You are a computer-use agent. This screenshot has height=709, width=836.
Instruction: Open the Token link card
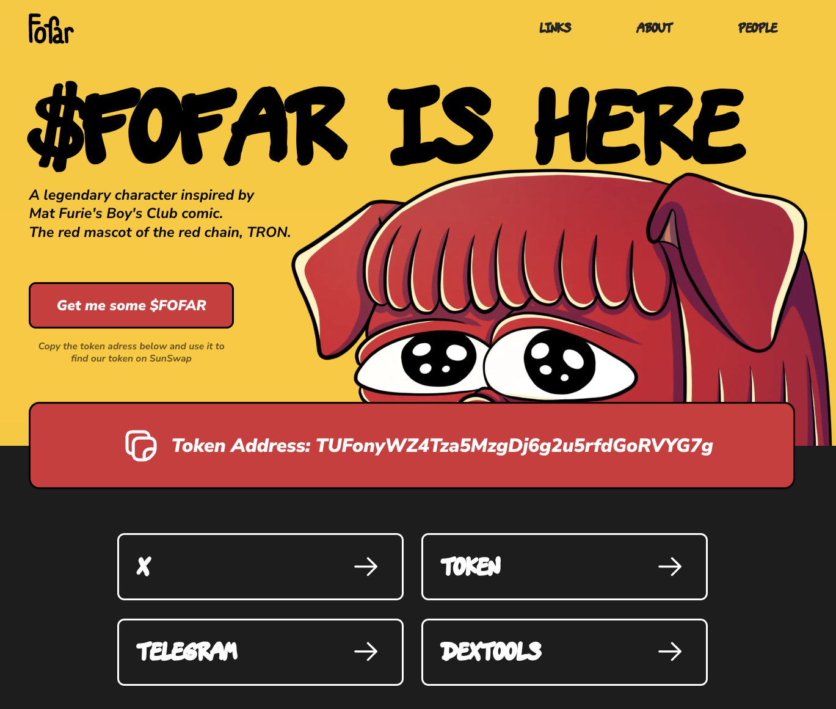point(564,567)
